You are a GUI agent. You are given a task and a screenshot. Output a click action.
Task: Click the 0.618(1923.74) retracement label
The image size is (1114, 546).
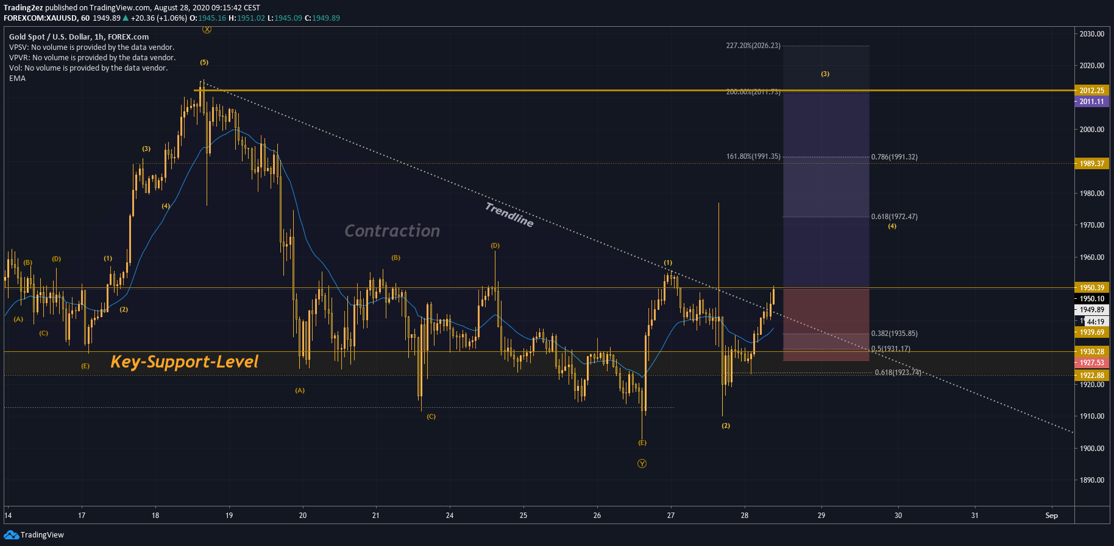[898, 373]
